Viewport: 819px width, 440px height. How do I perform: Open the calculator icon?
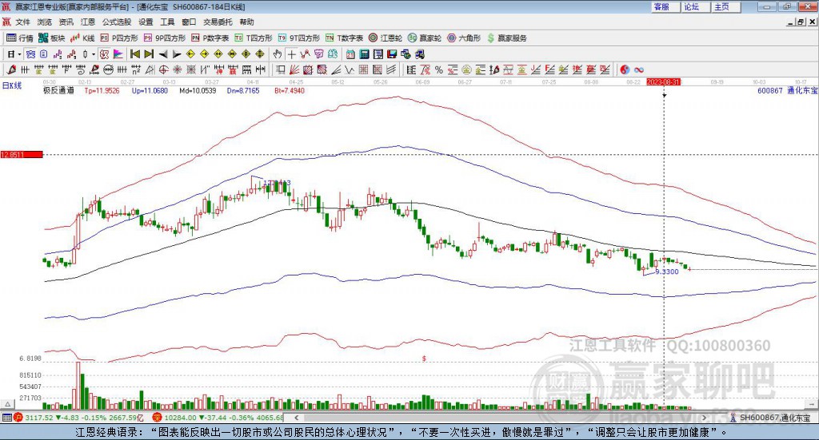364,54
